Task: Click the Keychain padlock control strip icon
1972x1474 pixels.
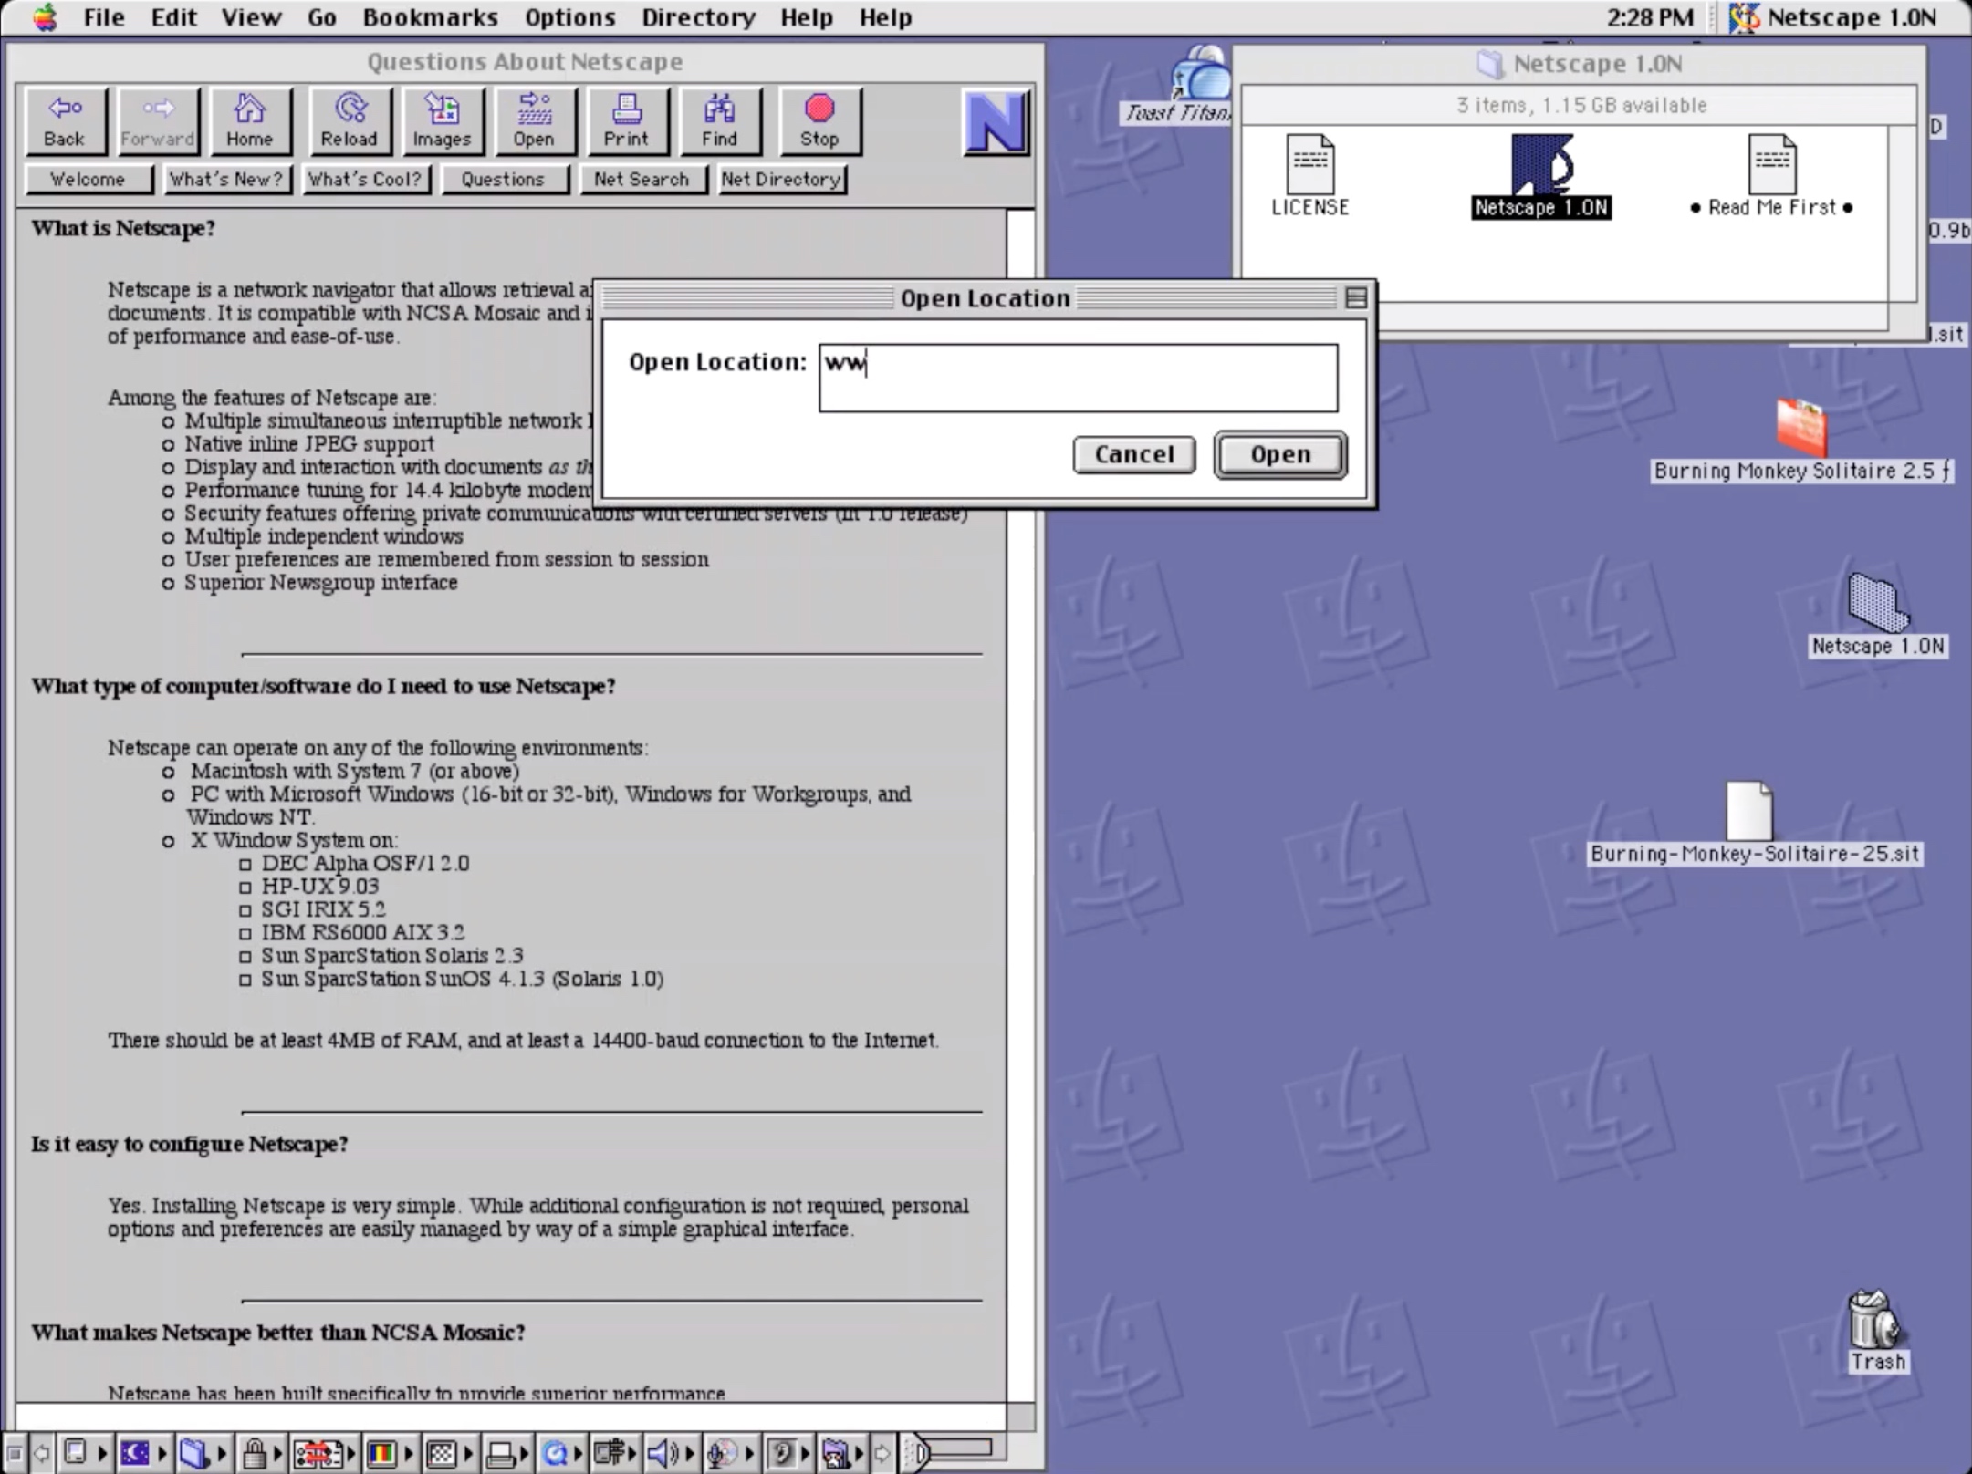Action: [255, 1453]
